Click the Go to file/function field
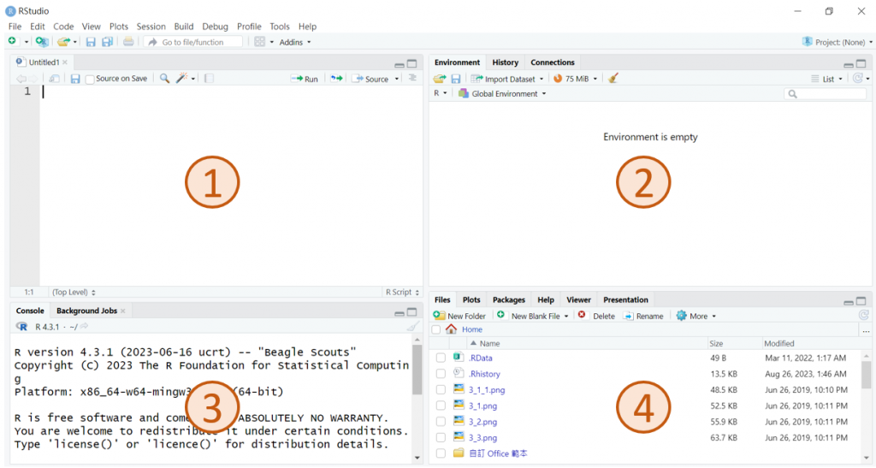Image resolution: width=876 pixels, height=468 pixels. coord(193,42)
